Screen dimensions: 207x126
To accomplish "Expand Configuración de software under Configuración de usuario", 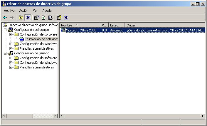I will click(x=11, y=58).
